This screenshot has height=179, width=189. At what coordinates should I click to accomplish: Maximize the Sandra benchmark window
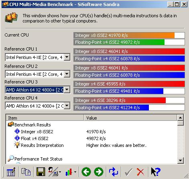pos(177,4)
